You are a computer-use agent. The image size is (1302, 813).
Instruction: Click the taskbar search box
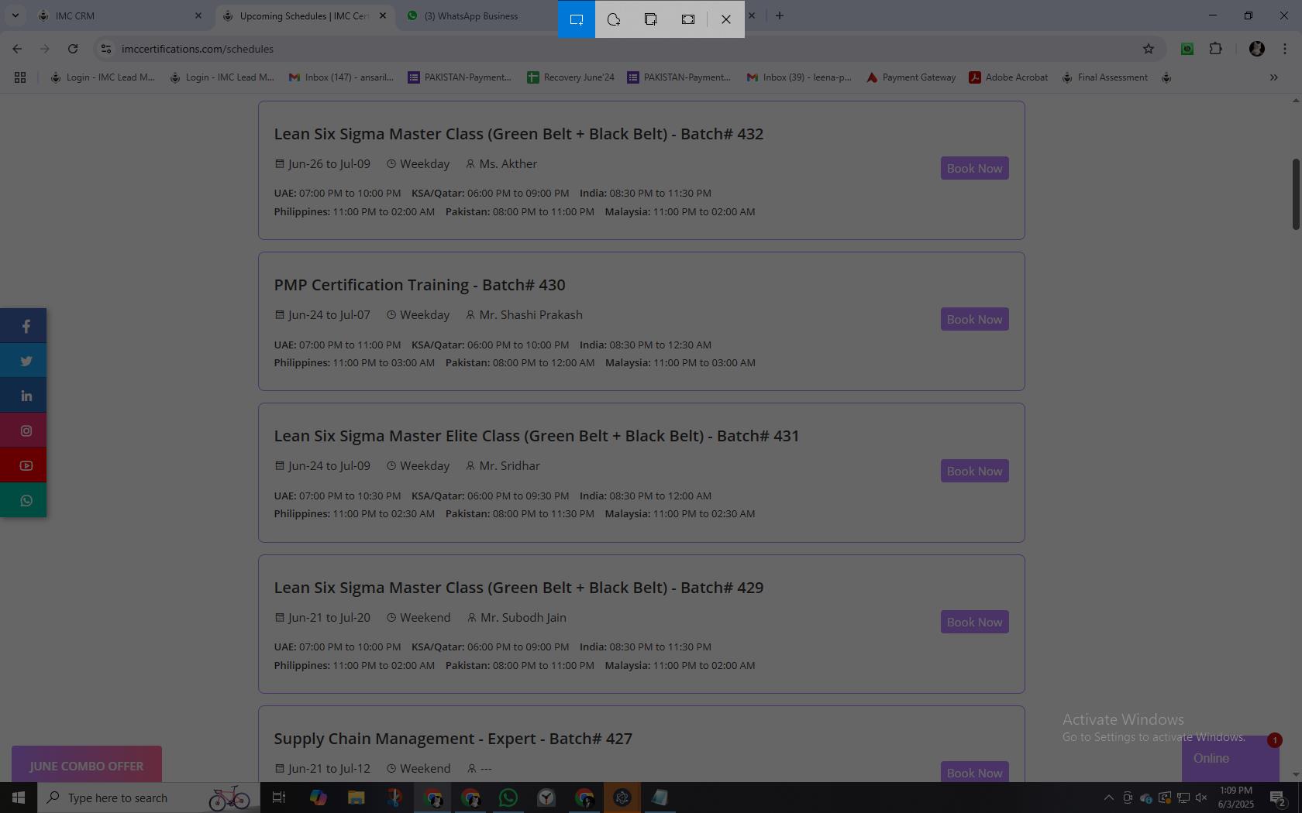[147, 798]
